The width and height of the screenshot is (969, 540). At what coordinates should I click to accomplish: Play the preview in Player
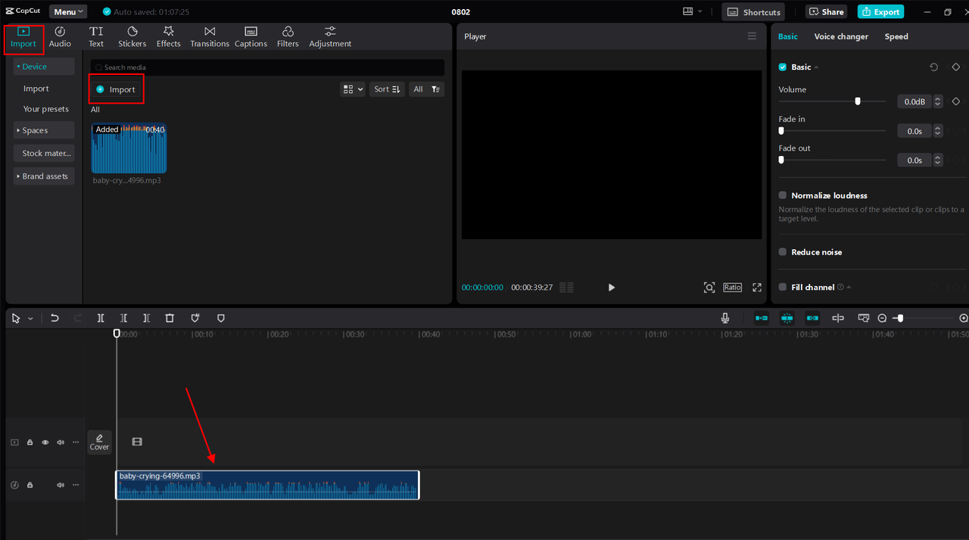coord(612,288)
